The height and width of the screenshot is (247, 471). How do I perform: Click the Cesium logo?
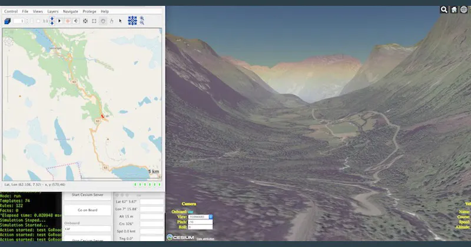click(181, 238)
